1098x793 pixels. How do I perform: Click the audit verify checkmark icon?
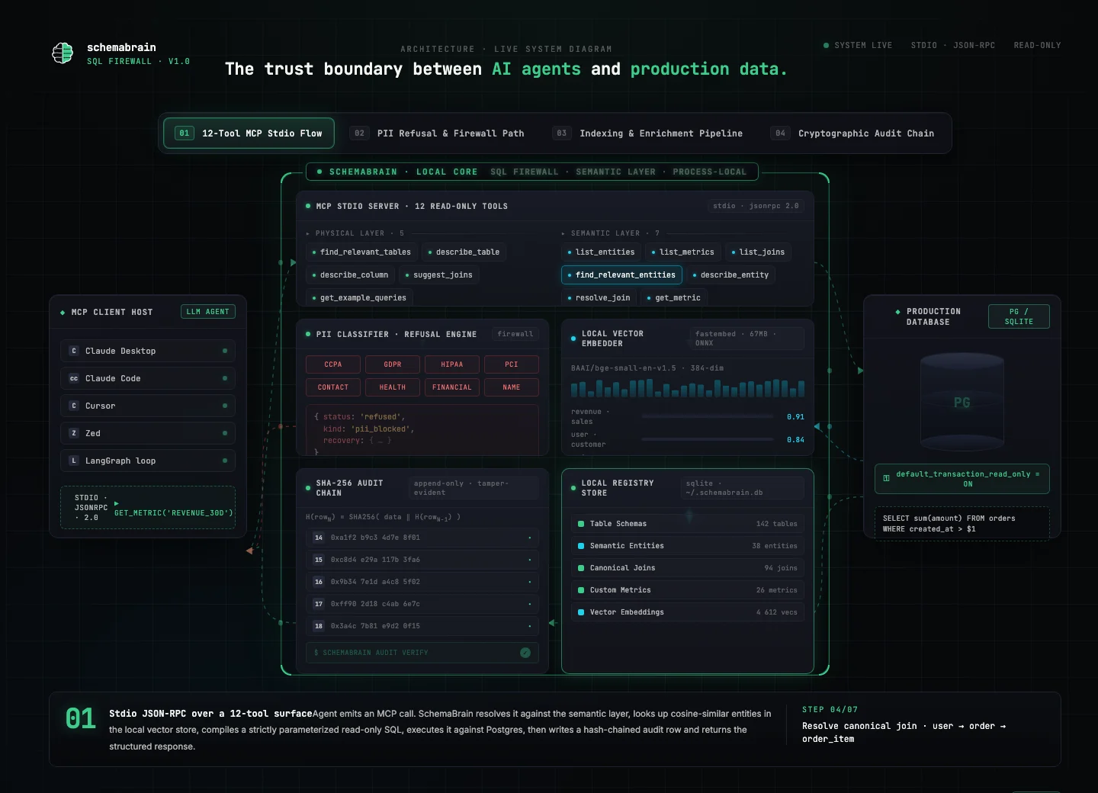(525, 653)
